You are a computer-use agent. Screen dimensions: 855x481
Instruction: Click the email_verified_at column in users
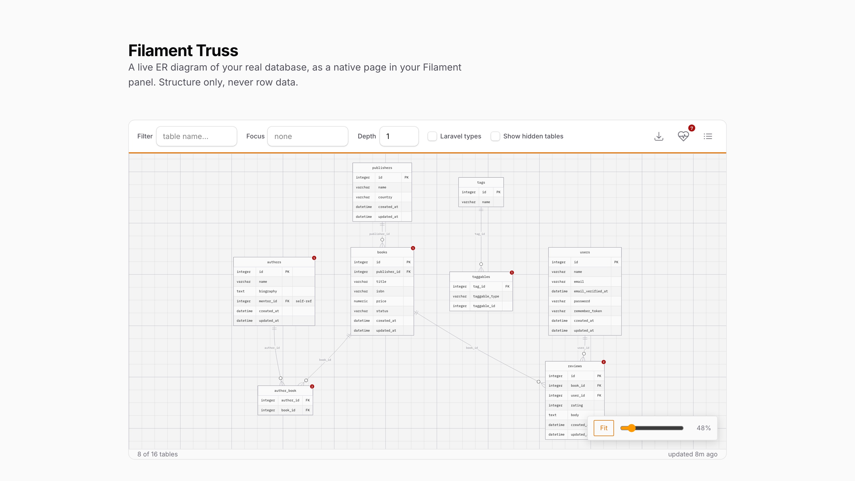coord(585,292)
